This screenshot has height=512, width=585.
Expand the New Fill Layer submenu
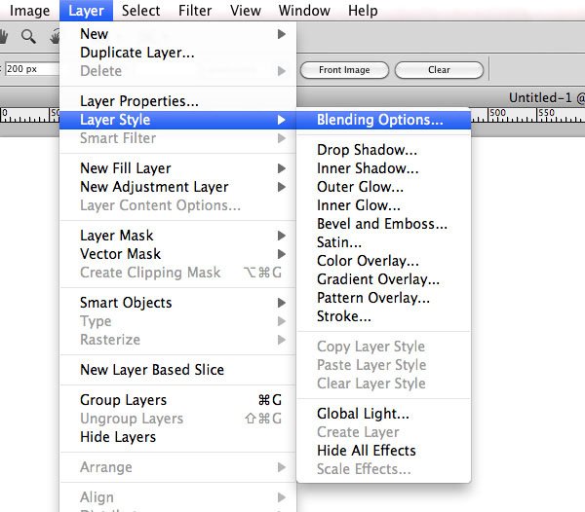[282, 168]
